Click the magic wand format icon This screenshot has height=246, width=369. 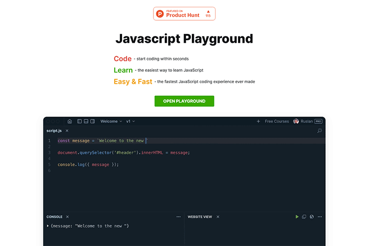click(x=319, y=131)
